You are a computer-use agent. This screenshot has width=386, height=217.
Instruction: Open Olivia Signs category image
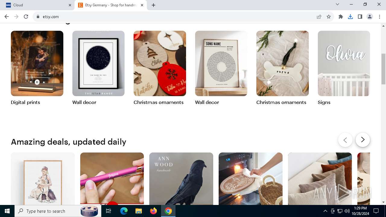click(344, 63)
